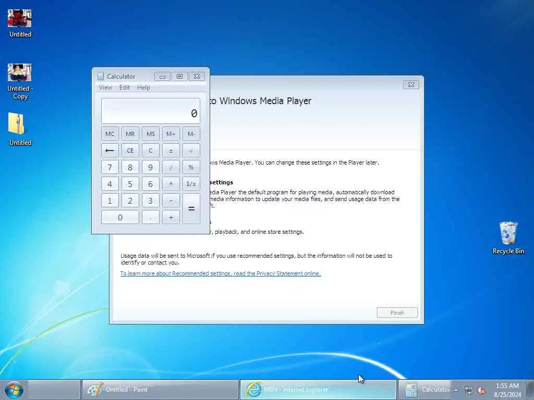534x400 pixels.
Task: Open the Calculator Edit menu
Action: point(124,87)
